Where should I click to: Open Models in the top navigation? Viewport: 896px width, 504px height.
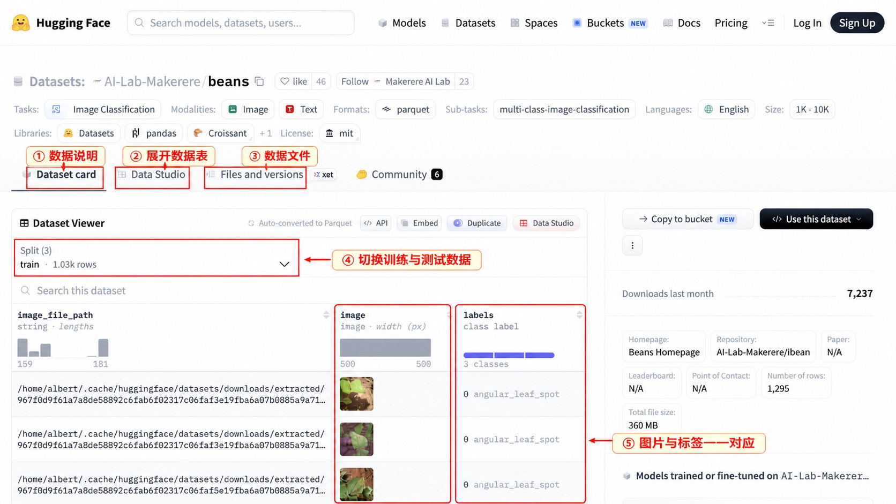coord(402,23)
